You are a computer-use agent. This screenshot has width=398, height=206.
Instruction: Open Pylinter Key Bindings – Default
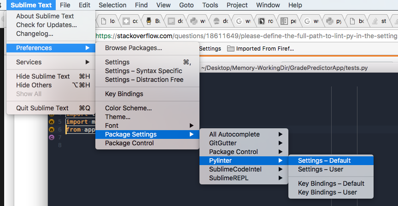click(x=331, y=183)
